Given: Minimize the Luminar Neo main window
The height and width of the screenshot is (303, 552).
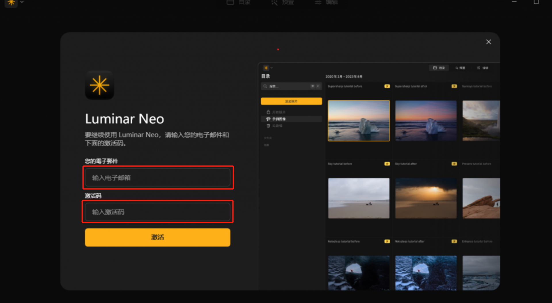Looking at the screenshot, I should [514, 2].
